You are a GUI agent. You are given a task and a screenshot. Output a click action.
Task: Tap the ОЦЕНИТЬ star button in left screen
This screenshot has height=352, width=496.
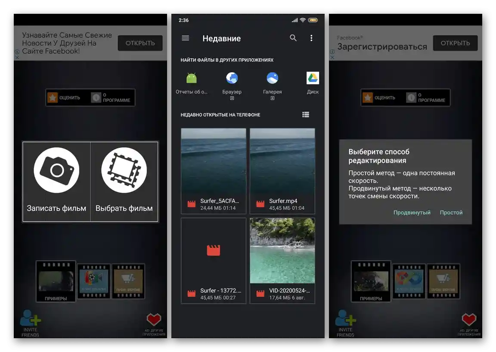(x=64, y=97)
